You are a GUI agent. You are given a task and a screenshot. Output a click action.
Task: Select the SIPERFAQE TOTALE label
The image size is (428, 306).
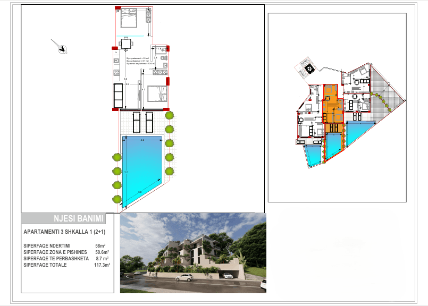(x=45, y=265)
